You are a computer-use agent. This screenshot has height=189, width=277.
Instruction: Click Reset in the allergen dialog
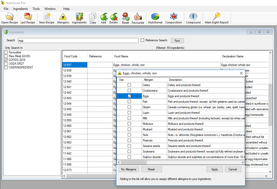tap(151, 169)
